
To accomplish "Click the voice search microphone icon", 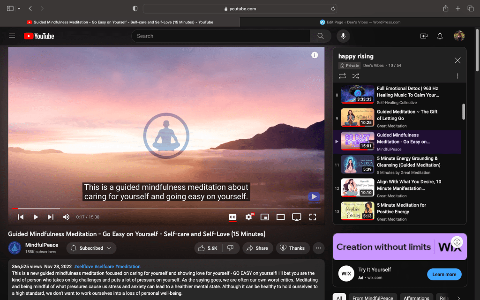I will (x=343, y=36).
